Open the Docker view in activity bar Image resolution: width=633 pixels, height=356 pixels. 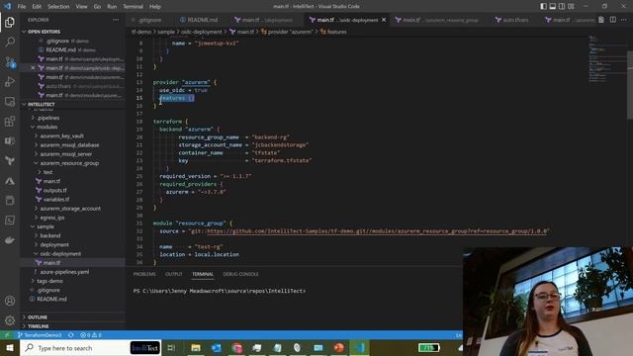(10, 240)
